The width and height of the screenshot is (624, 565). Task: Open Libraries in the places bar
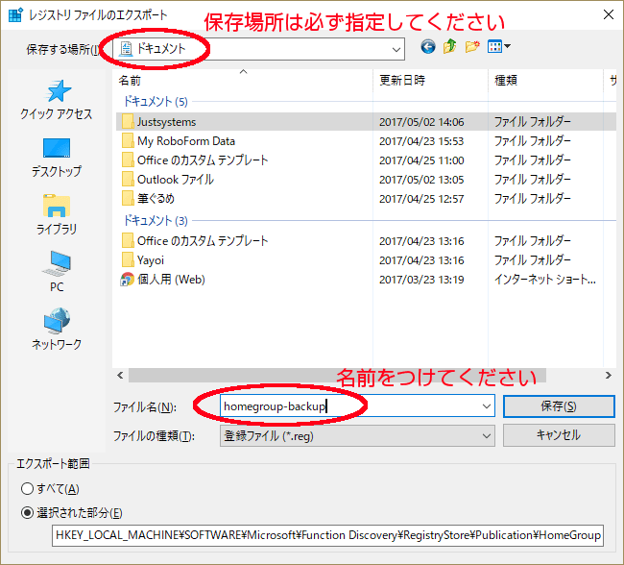coord(57,215)
